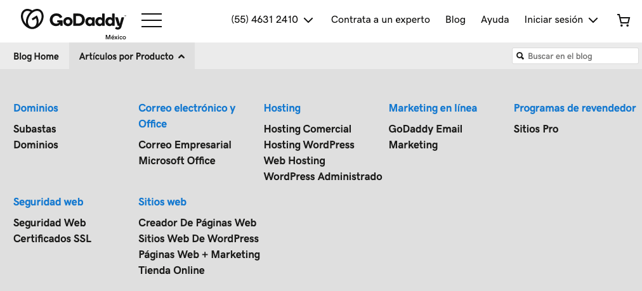Open the shopping cart icon
The height and width of the screenshot is (291, 642).
(623, 20)
